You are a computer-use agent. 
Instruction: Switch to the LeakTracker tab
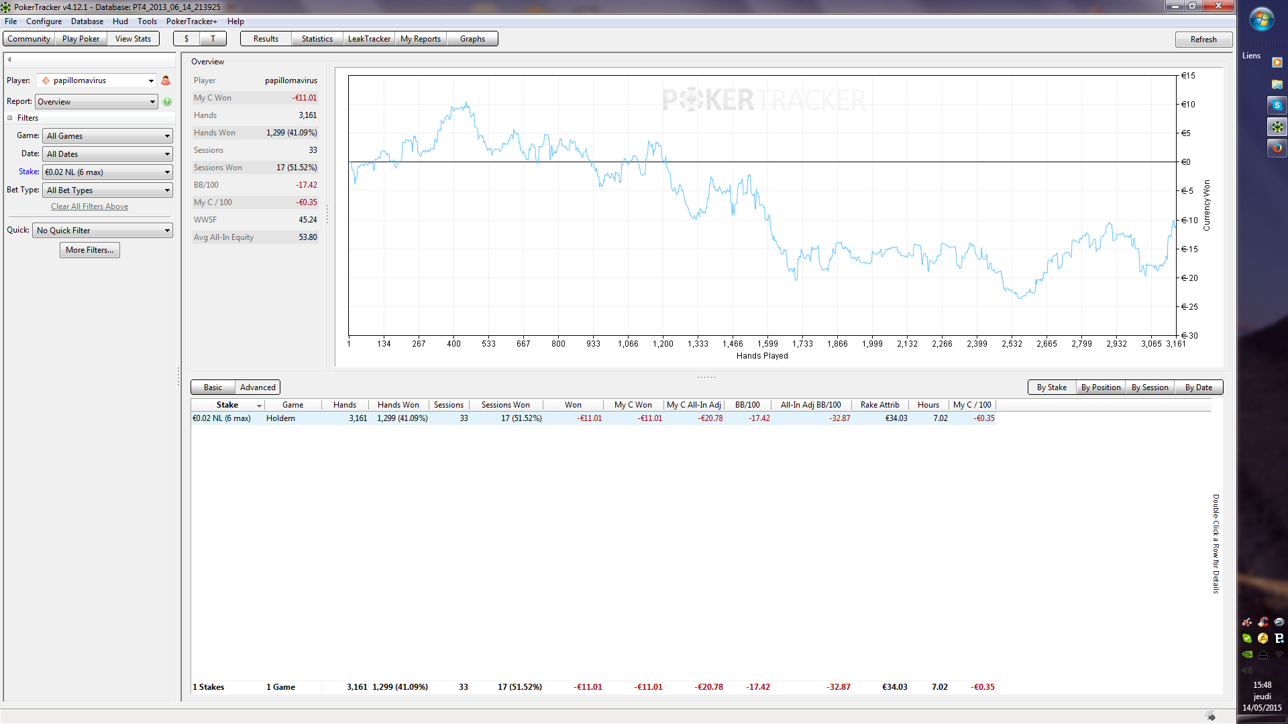point(369,39)
